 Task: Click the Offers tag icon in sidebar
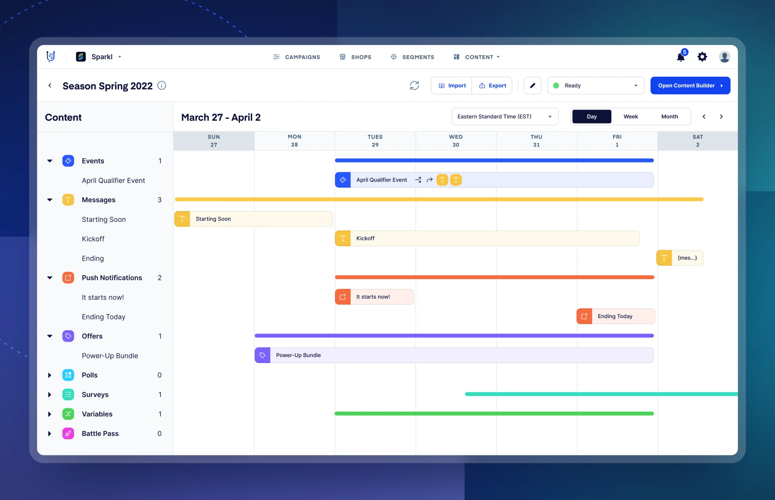tap(68, 336)
